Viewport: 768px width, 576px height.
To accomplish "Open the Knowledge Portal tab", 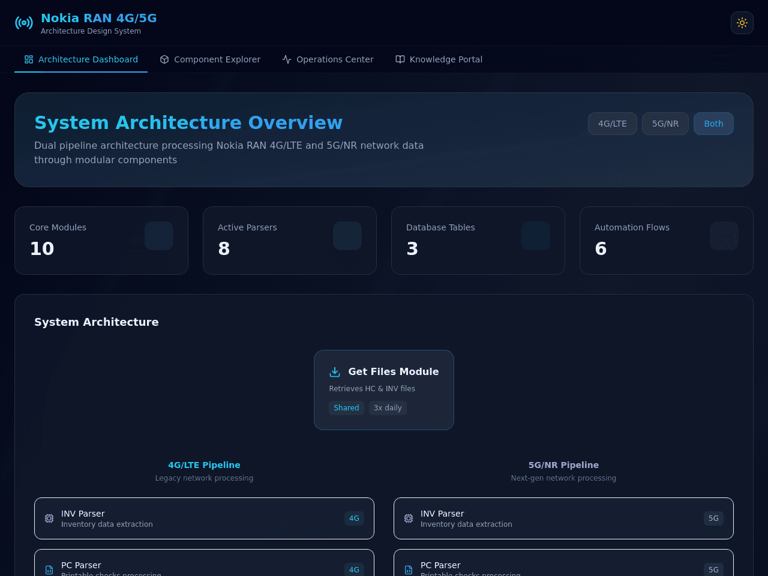I will [439, 59].
